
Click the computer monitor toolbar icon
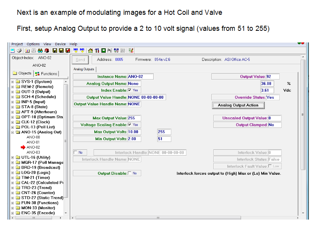(x=12, y=51)
